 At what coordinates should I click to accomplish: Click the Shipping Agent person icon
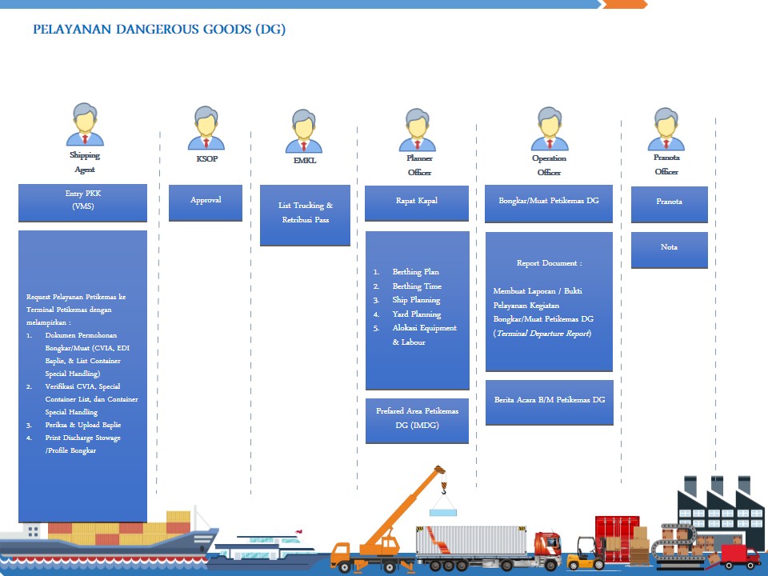[x=85, y=125]
